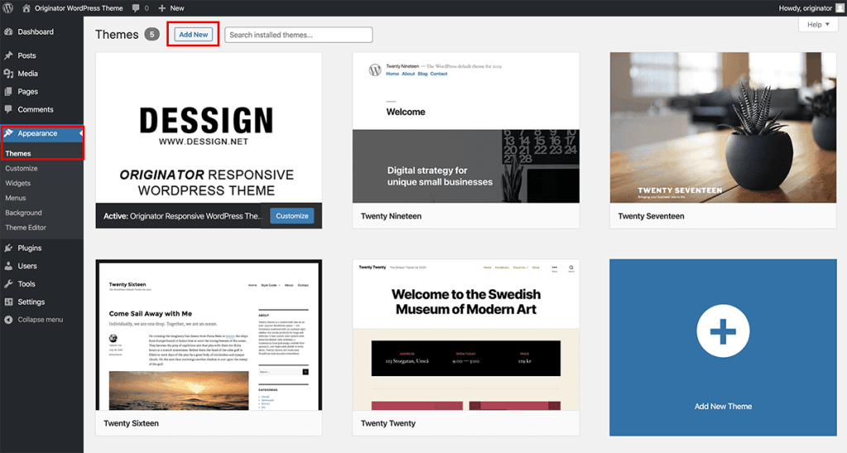
Task: Click the Tools wrench icon
Action: pos(8,284)
